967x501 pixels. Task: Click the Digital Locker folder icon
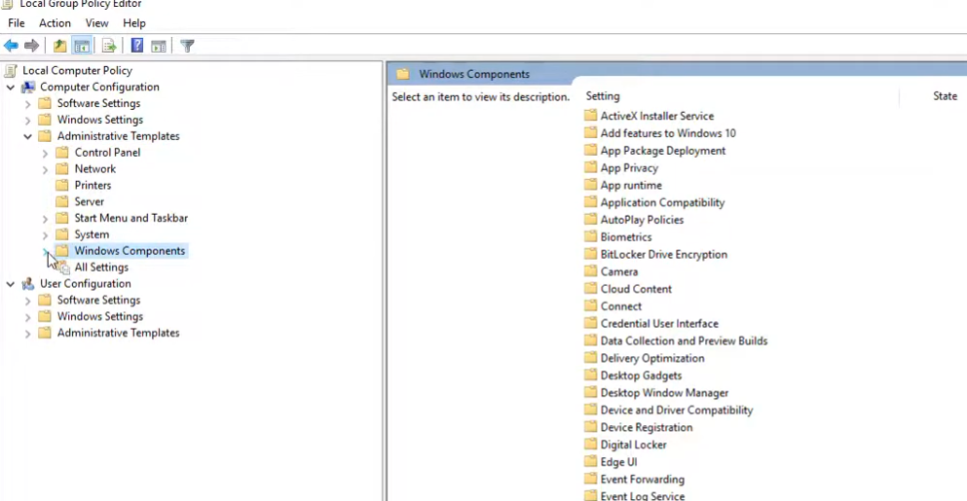[591, 445]
